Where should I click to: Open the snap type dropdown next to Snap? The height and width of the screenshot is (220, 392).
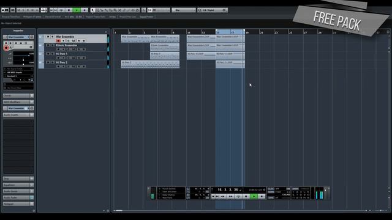[161, 10]
